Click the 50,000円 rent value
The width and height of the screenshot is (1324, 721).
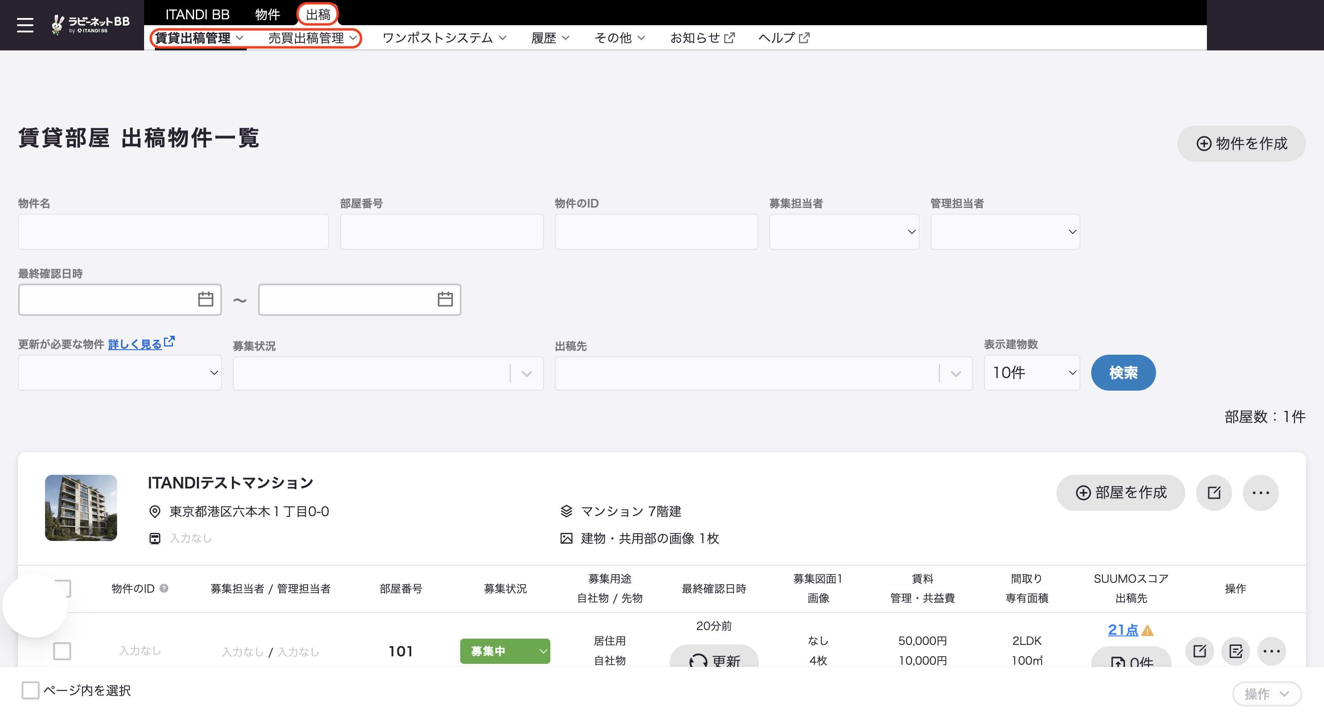(x=922, y=641)
